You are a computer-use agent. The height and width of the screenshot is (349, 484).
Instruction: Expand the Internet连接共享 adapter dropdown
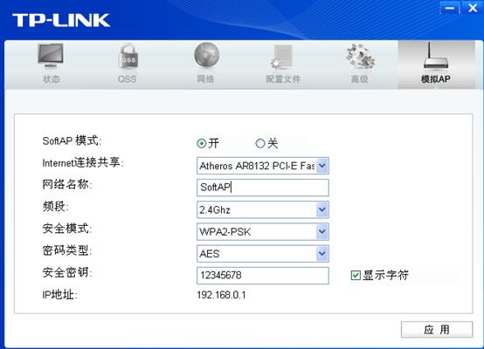[x=322, y=166]
